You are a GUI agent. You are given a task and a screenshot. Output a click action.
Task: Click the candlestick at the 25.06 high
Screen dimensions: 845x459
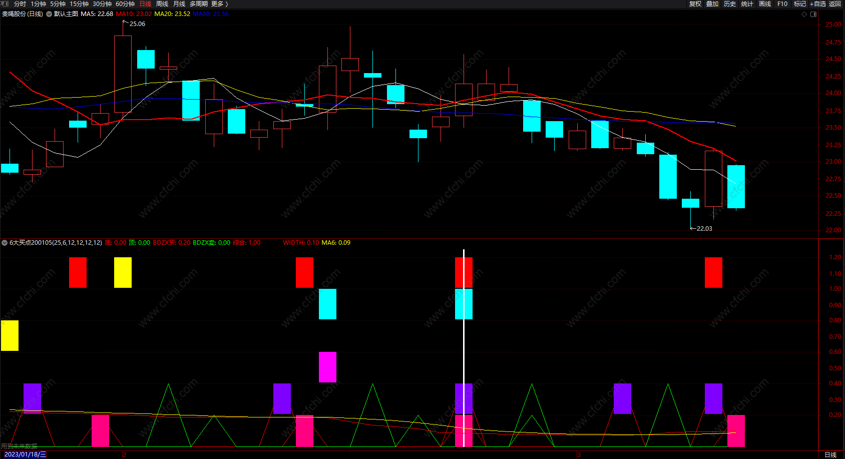point(123,74)
